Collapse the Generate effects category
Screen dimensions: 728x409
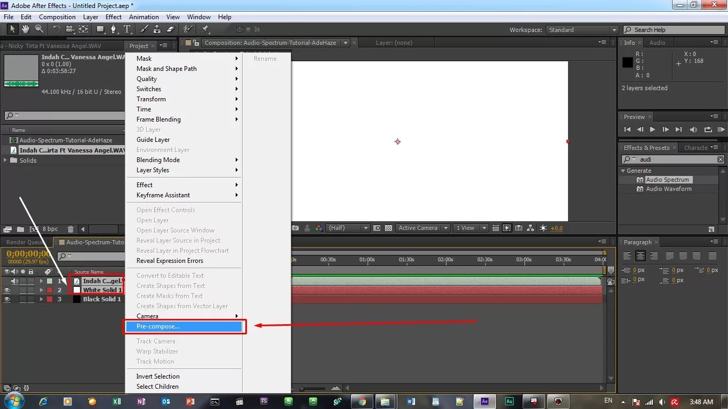coord(623,171)
